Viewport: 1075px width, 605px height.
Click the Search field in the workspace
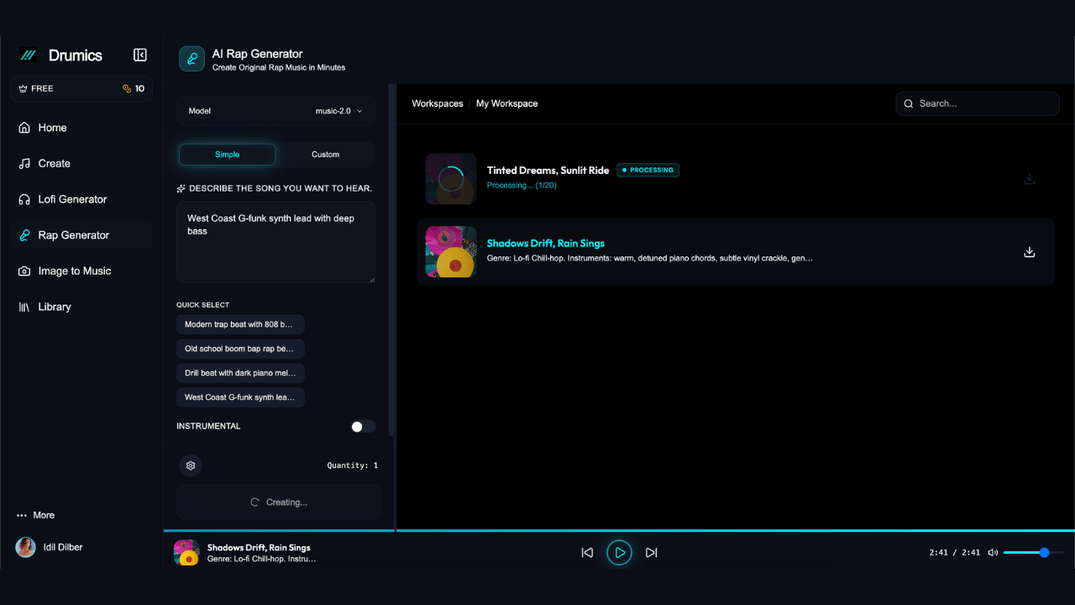[x=977, y=103]
